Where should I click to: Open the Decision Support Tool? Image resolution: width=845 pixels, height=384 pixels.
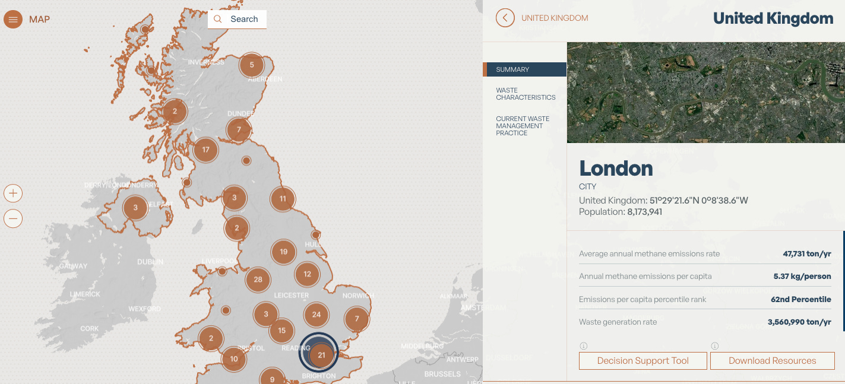(643, 360)
